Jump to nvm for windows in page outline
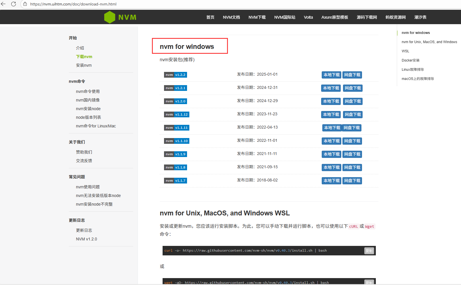Screen dimensions: 461x285 416,33
